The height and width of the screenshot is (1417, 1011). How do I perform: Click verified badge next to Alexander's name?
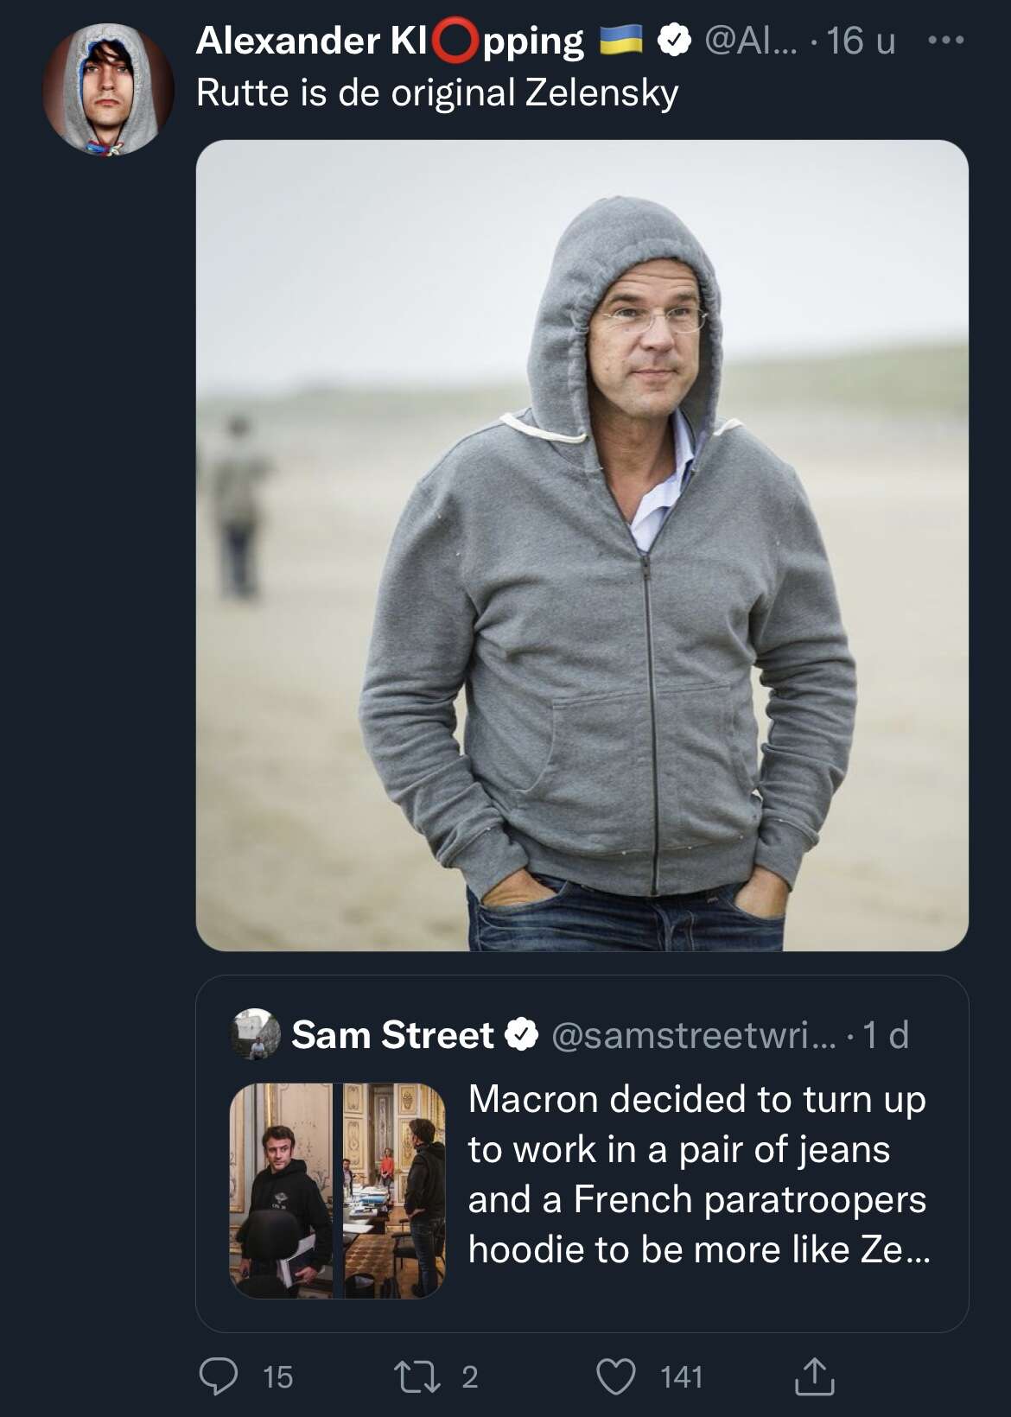(675, 41)
